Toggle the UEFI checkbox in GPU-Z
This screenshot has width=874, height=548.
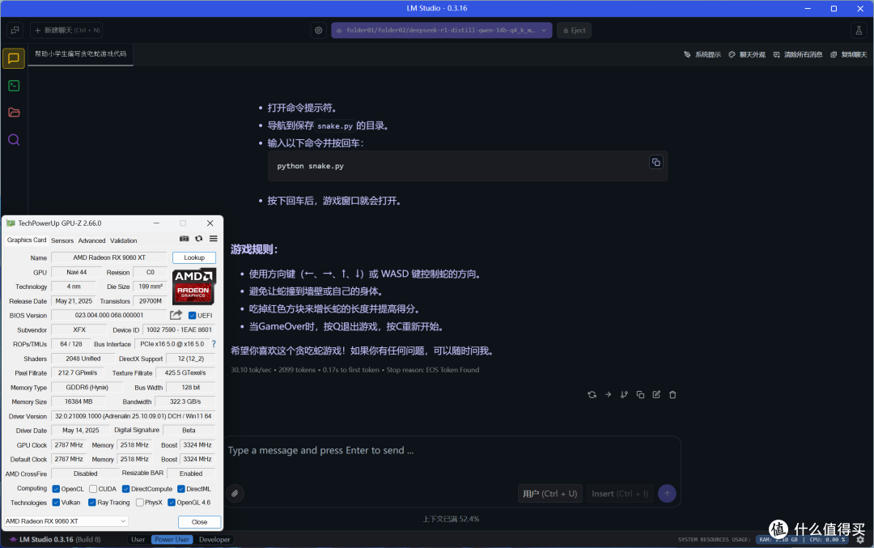click(193, 316)
